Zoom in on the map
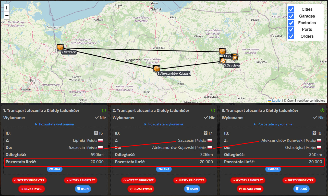The image size is (328, 196). (7, 8)
